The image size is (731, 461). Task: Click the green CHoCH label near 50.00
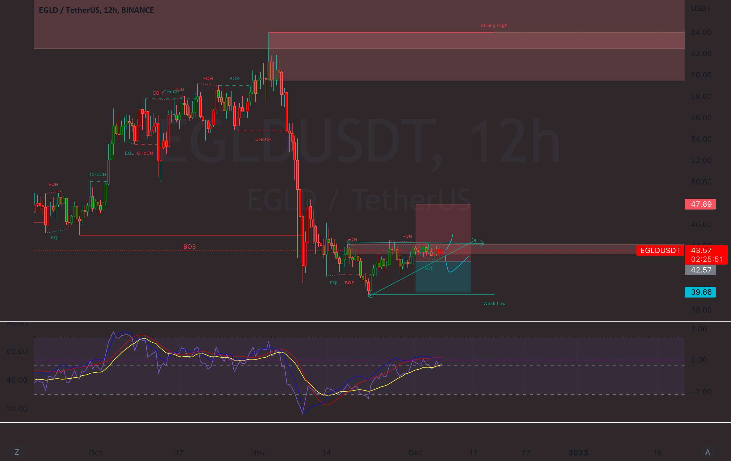(x=98, y=174)
